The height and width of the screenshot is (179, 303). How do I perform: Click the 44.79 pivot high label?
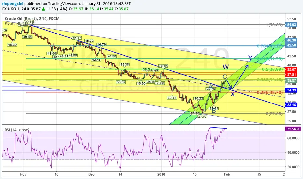[x=101, y=44]
